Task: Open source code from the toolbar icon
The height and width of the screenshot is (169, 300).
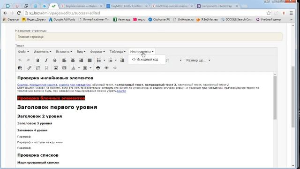Action: pyautogui.click(x=115, y=68)
